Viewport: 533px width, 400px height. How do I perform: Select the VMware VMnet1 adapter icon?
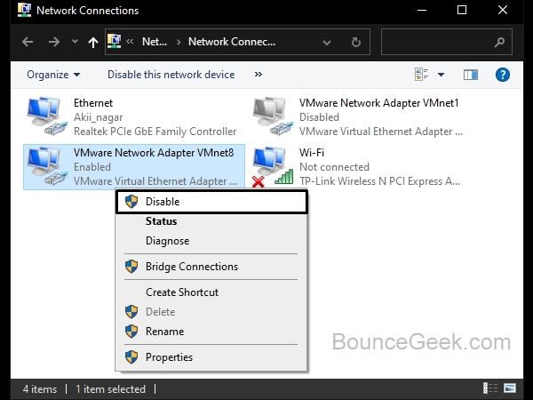(x=273, y=116)
